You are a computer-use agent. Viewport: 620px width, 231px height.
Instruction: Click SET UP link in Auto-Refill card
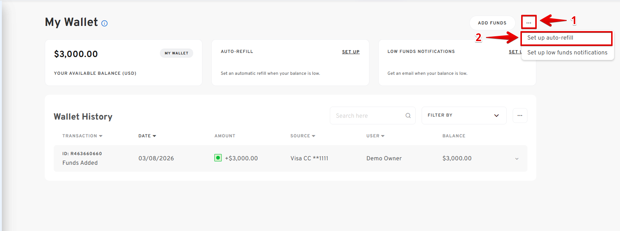[351, 52]
